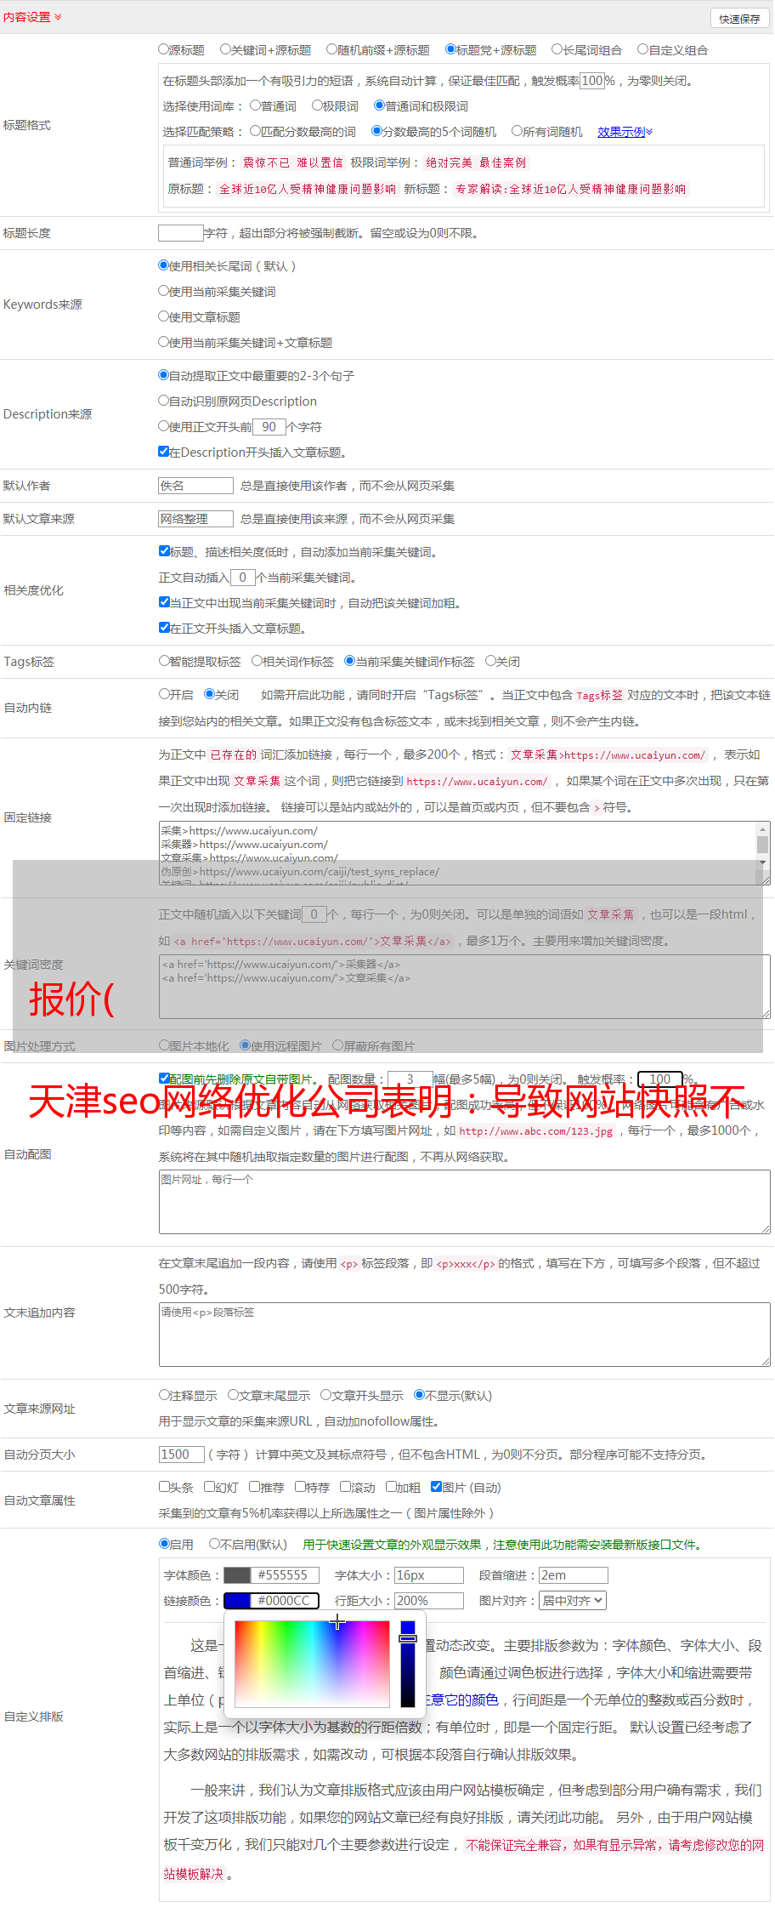Open the 图片对齐 alignment dropdown

573,1601
